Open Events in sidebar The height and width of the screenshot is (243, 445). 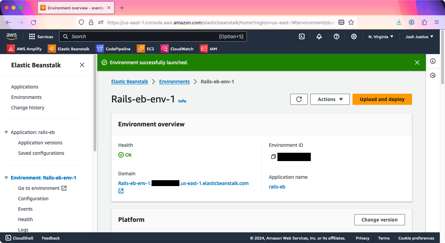[25, 209]
